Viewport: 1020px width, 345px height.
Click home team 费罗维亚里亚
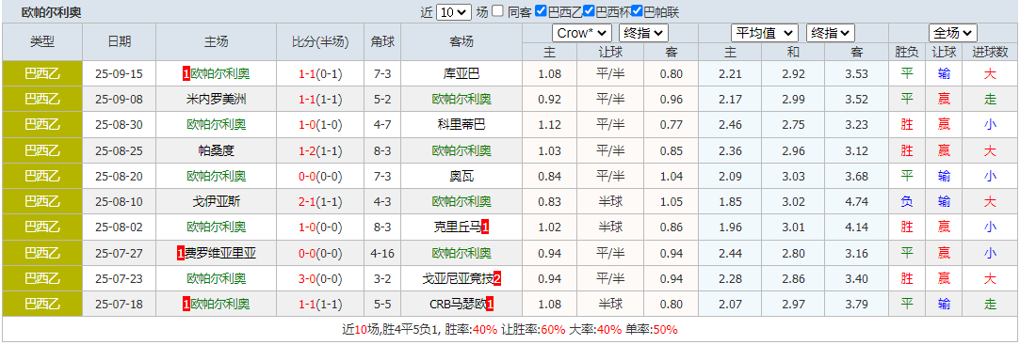(219, 253)
